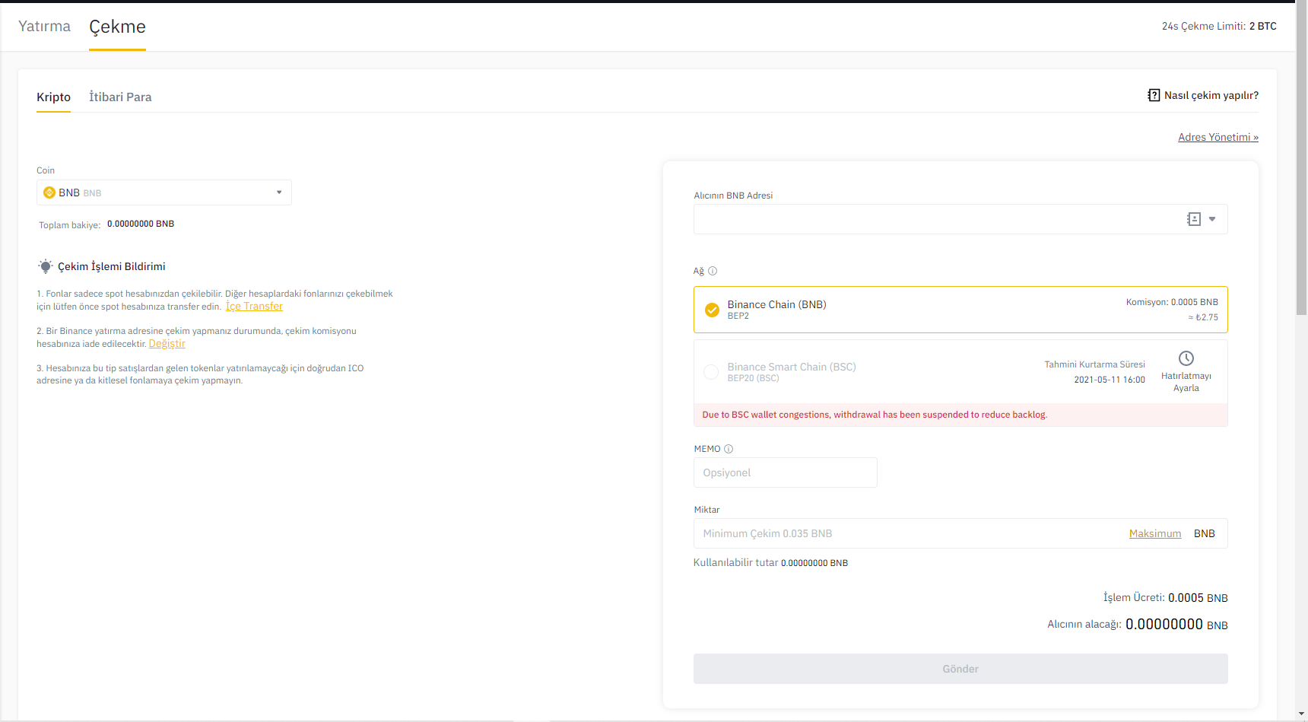Click the Maksimum amount link
This screenshot has width=1308, height=722.
click(x=1155, y=534)
